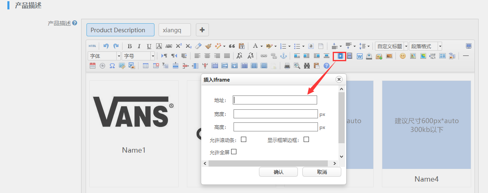Click the print icon
488x193 pixels.
(287, 65)
